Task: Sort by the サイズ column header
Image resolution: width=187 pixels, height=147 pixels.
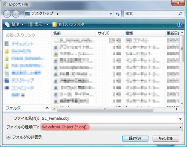Action: tap(110, 34)
